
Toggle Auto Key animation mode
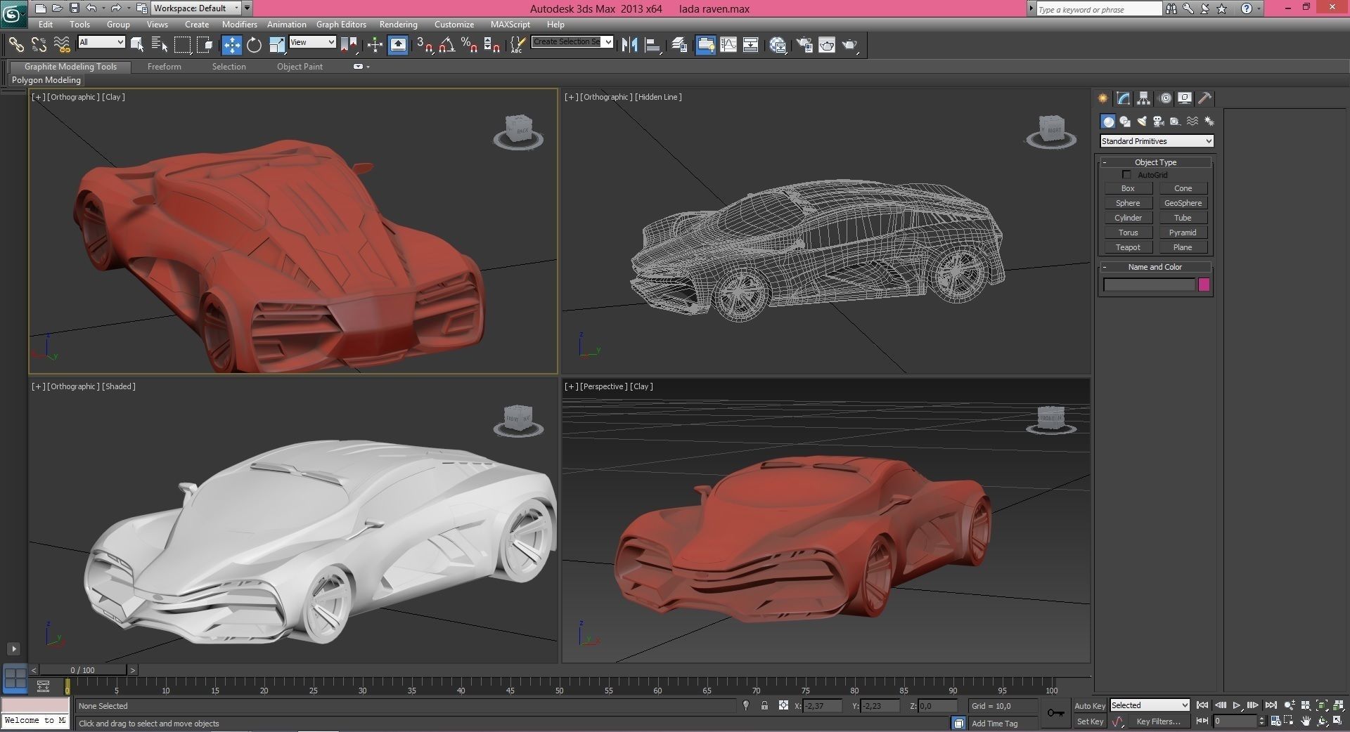(x=1089, y=705)
